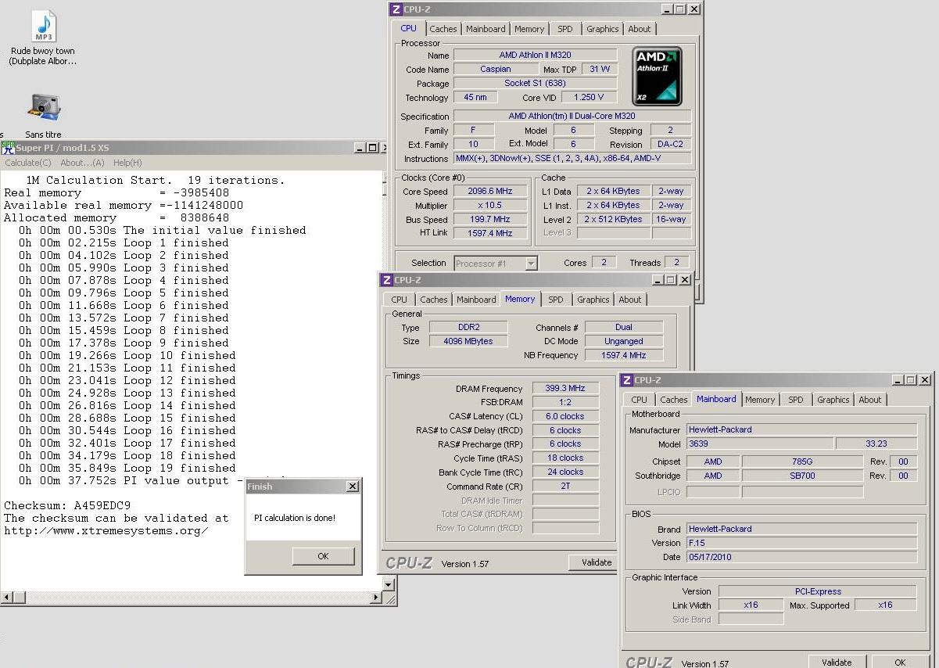Screen dimensions: 939x668
Task: Click the Technology value 45 nm
Action: tap(475, 98)
